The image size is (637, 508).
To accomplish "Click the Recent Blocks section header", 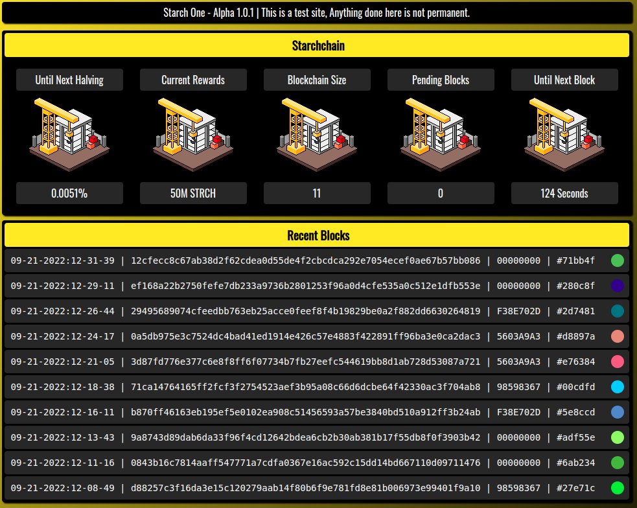I will coord(317,235).
